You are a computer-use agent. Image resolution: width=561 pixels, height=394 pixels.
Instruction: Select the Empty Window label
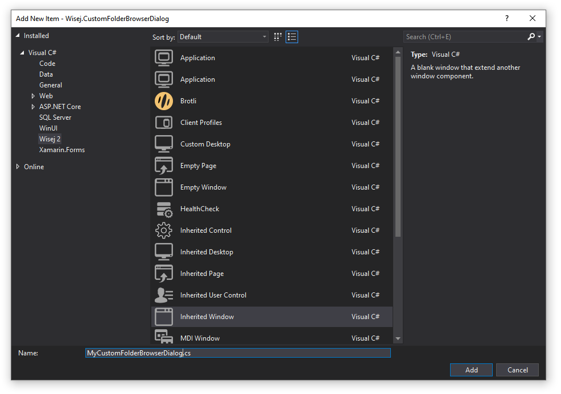[x=203, y=187]
